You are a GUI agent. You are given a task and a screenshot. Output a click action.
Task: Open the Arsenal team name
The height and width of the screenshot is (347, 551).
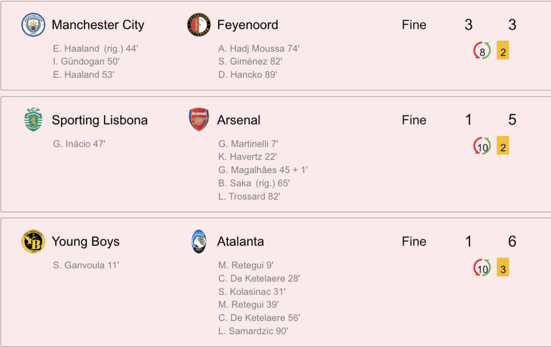(x=238, y=120)
